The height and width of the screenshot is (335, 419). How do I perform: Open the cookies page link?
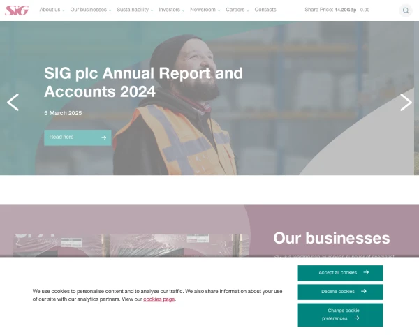click(x=159, y=299)
